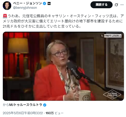
Task: Open the 2025年5月6日午前0時33分 timestamp
Action: (23, 113)
